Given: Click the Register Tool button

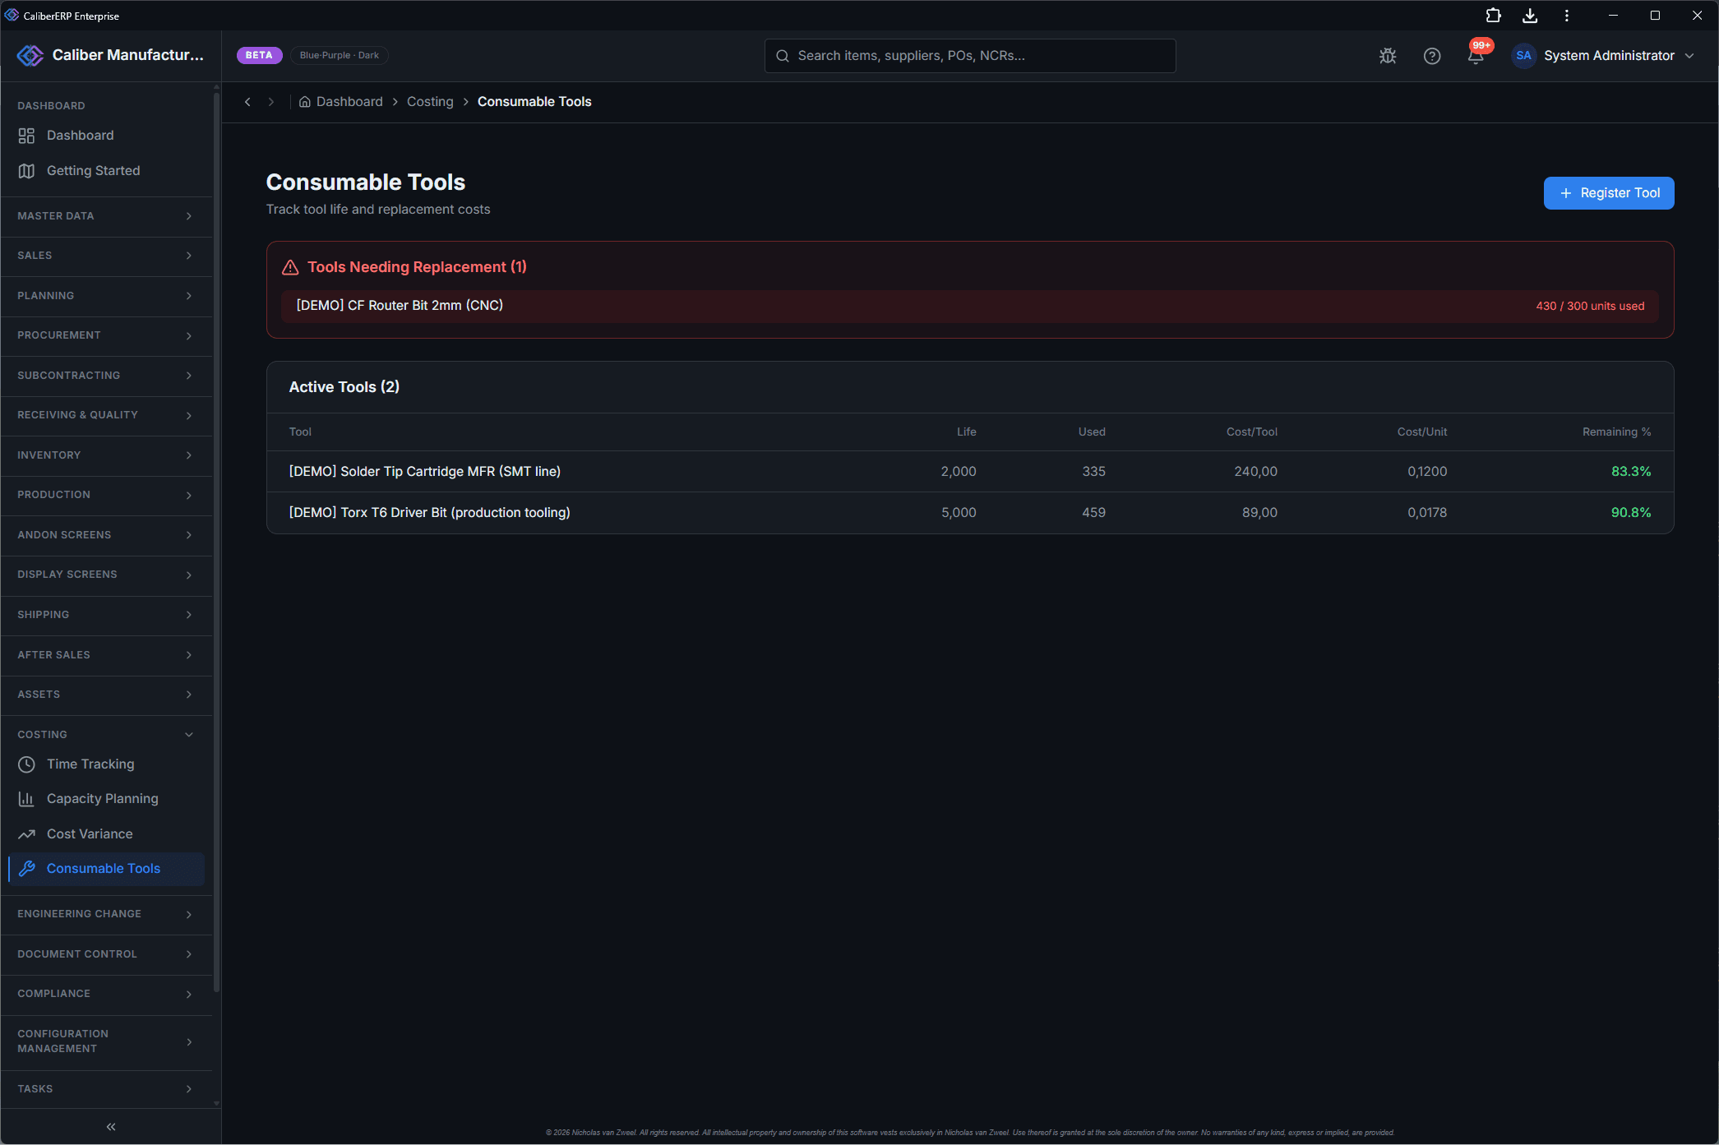Looking at the screenshot, I should tap(1609, 193).
